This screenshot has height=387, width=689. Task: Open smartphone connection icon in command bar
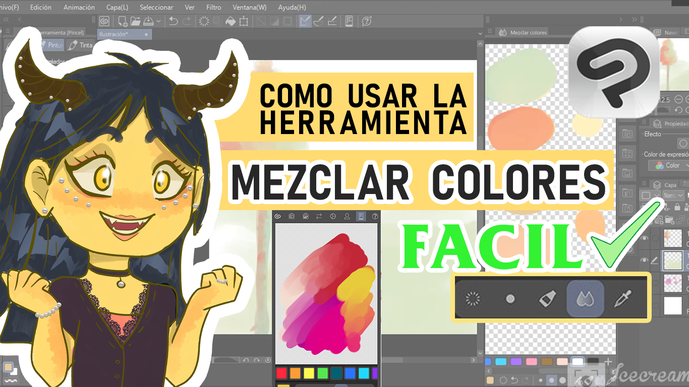point(349,21)
